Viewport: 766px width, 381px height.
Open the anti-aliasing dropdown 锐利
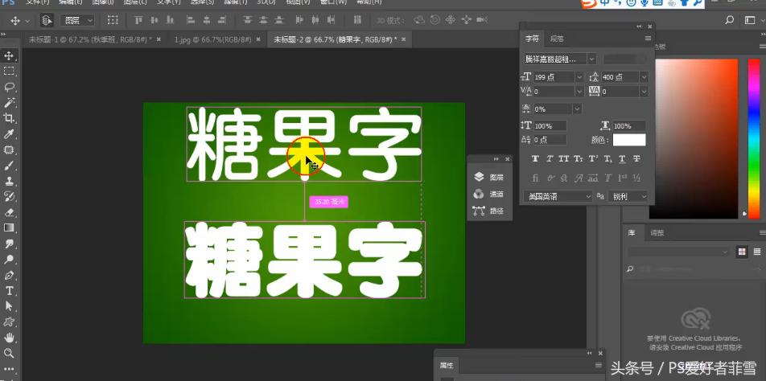(628, 196)
